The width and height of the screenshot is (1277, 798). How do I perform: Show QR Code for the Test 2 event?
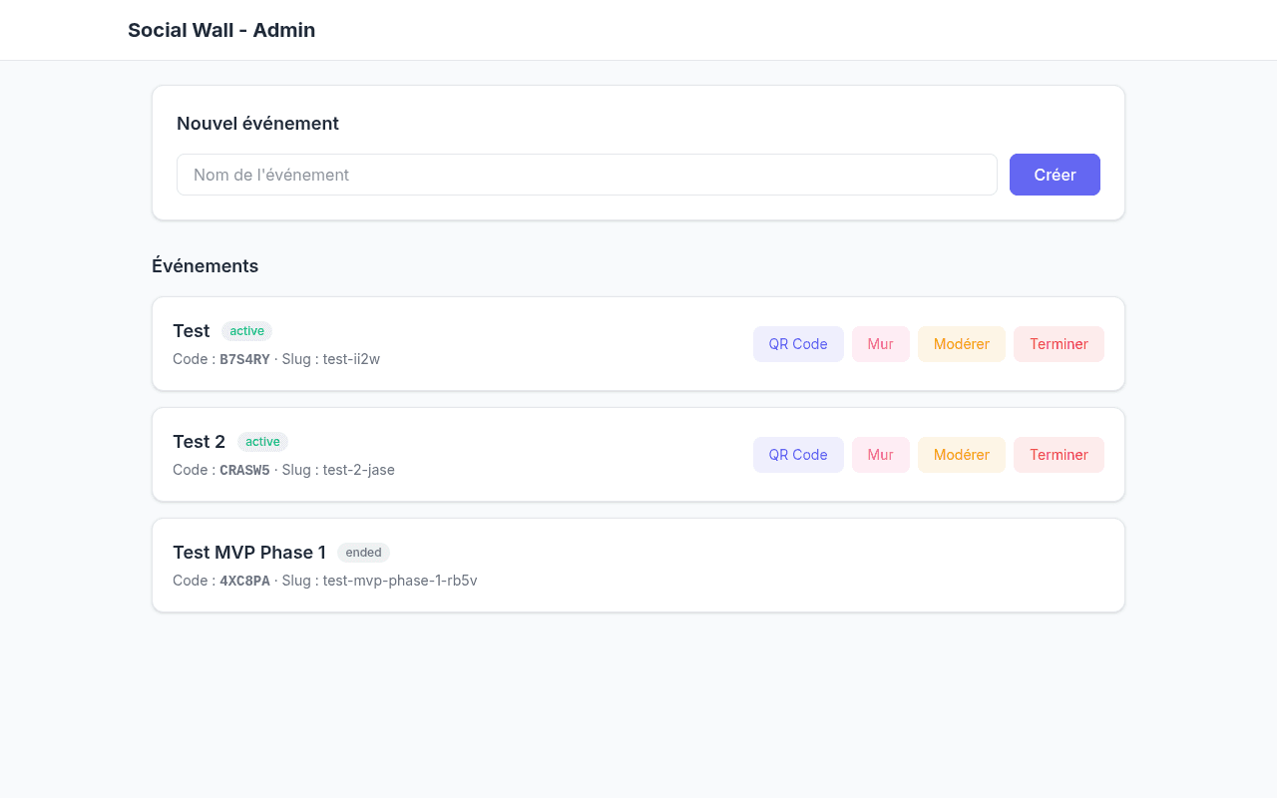pyautogui.click(x=798, y=455)
